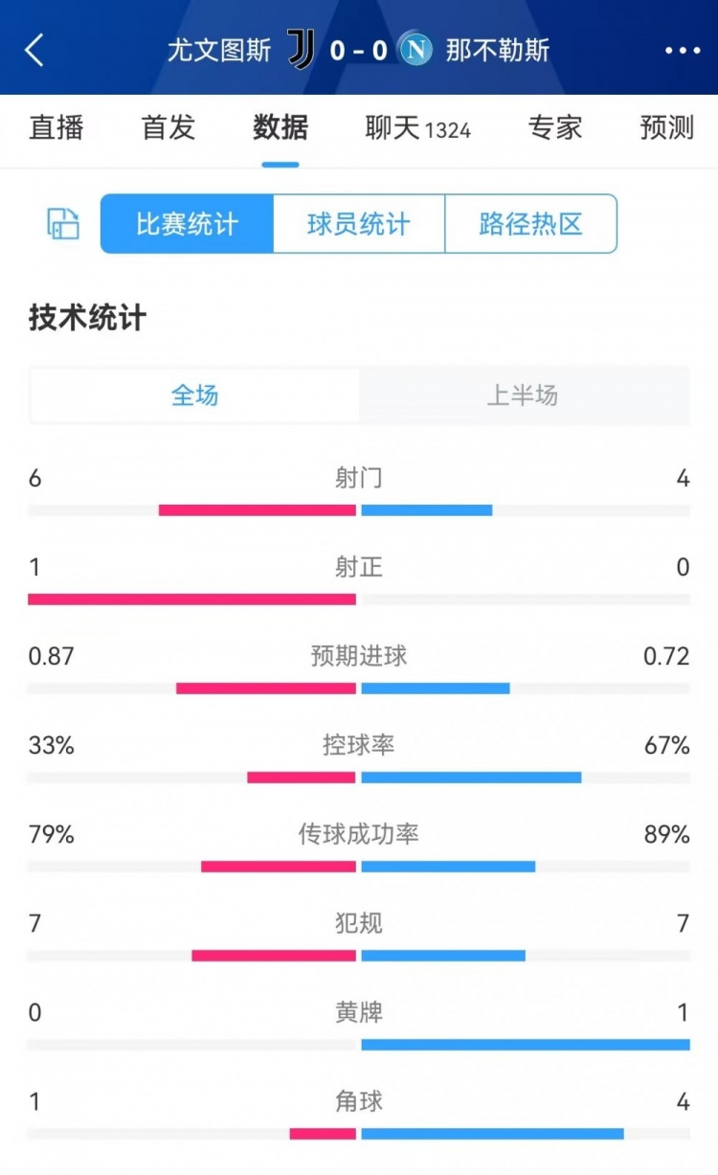Tap the Napoli club logo

[415, 49]
